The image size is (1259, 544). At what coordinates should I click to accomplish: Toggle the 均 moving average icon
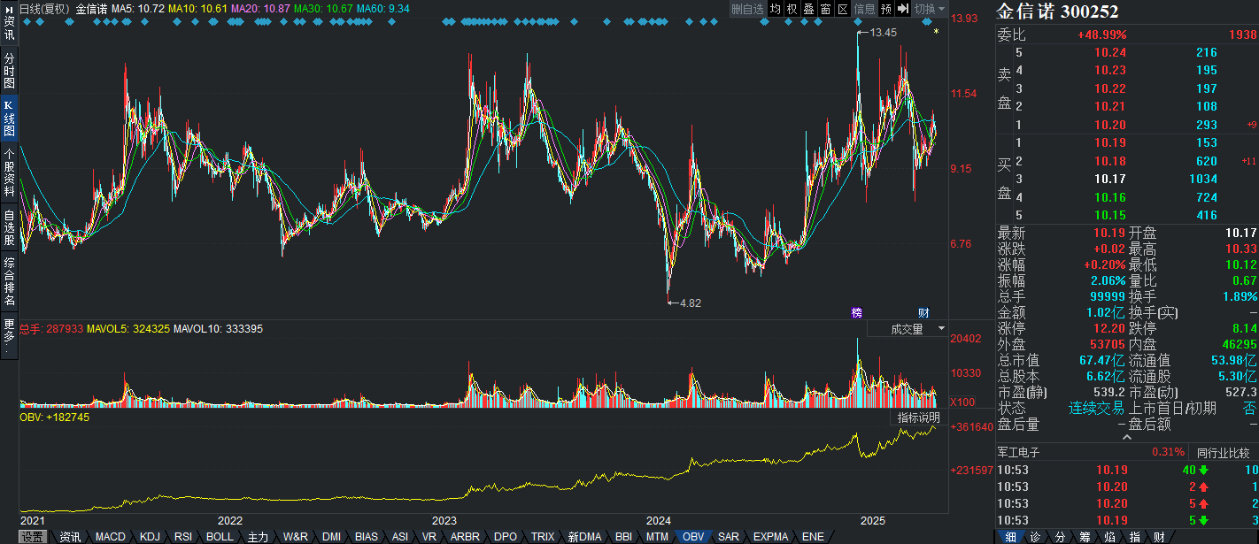[776, 9]
